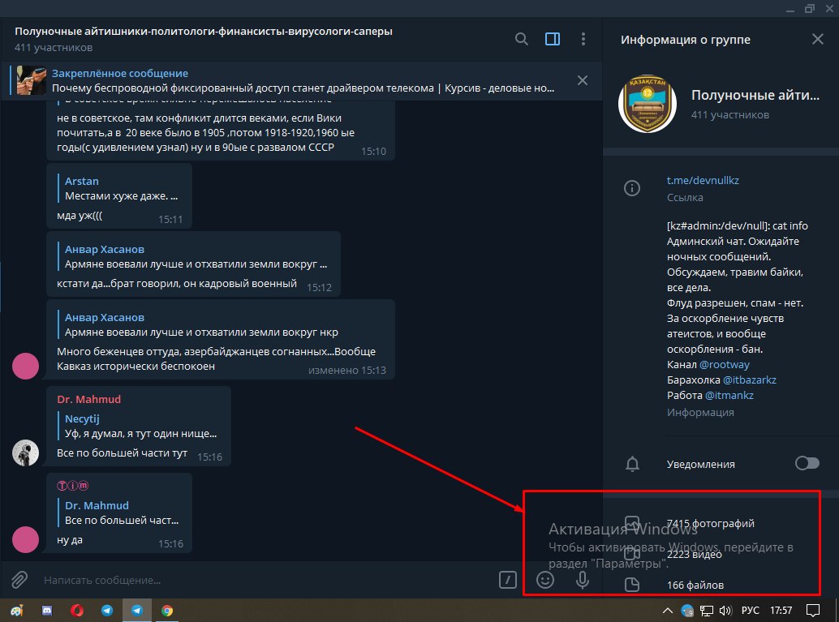Click the globe tray icon

(687, 610)
